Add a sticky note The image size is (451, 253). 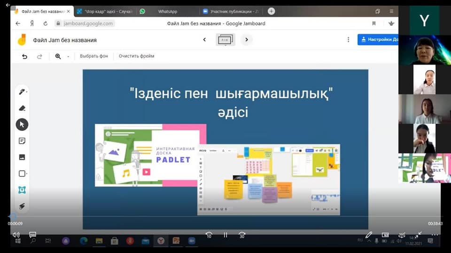point(22,141)
